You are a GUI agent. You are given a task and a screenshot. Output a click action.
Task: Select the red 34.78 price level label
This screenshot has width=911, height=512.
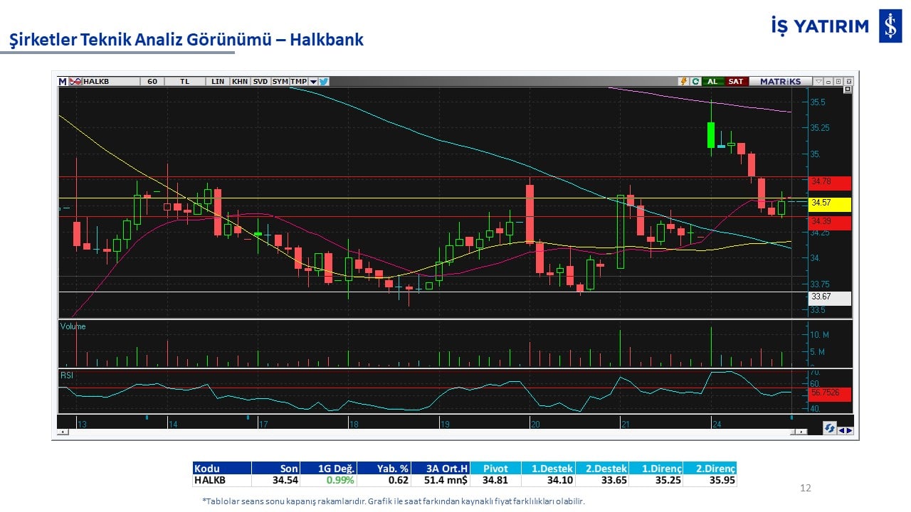(831, 183)
